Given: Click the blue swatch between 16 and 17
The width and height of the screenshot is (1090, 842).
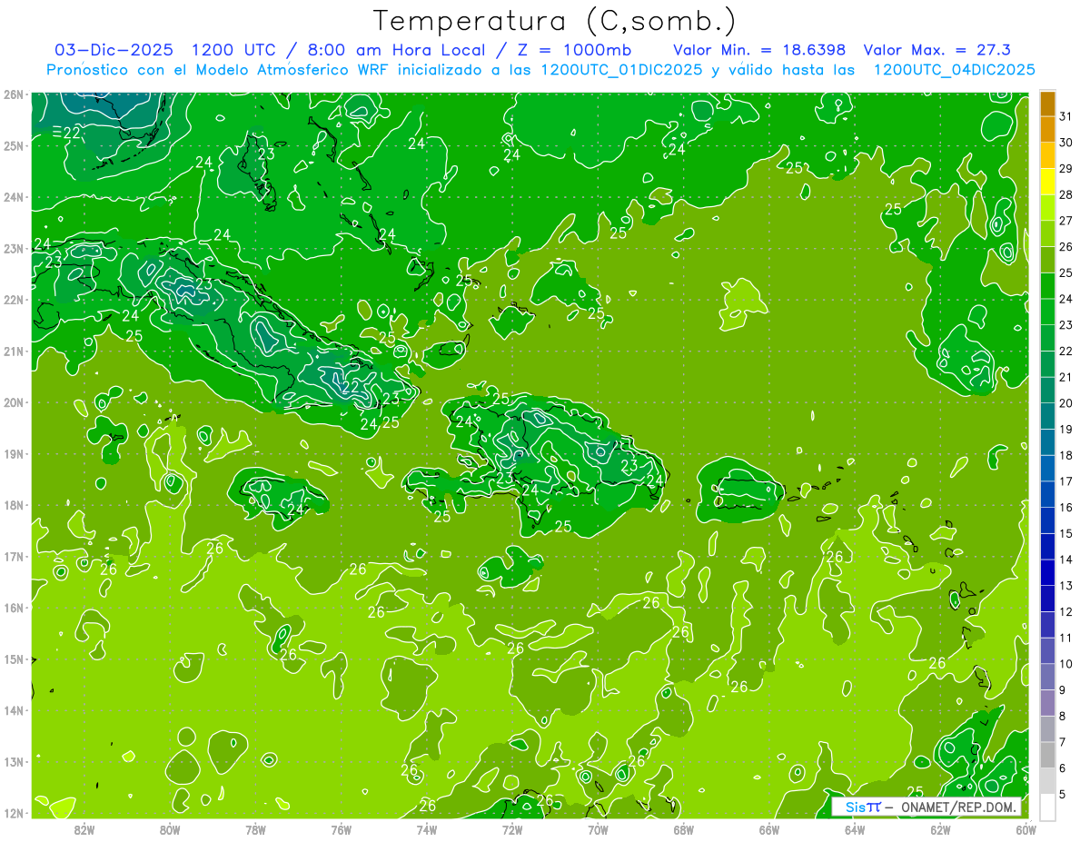Looking at the screenshot, I should pyautogui.click(x=1047, y=495).
